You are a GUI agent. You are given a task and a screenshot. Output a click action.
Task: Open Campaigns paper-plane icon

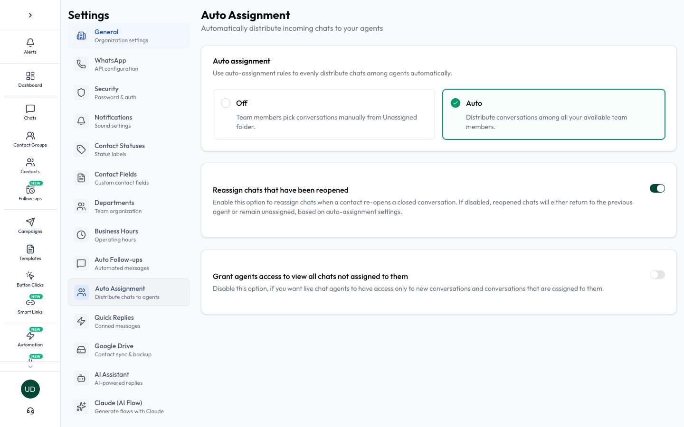[x=30, y=222]
